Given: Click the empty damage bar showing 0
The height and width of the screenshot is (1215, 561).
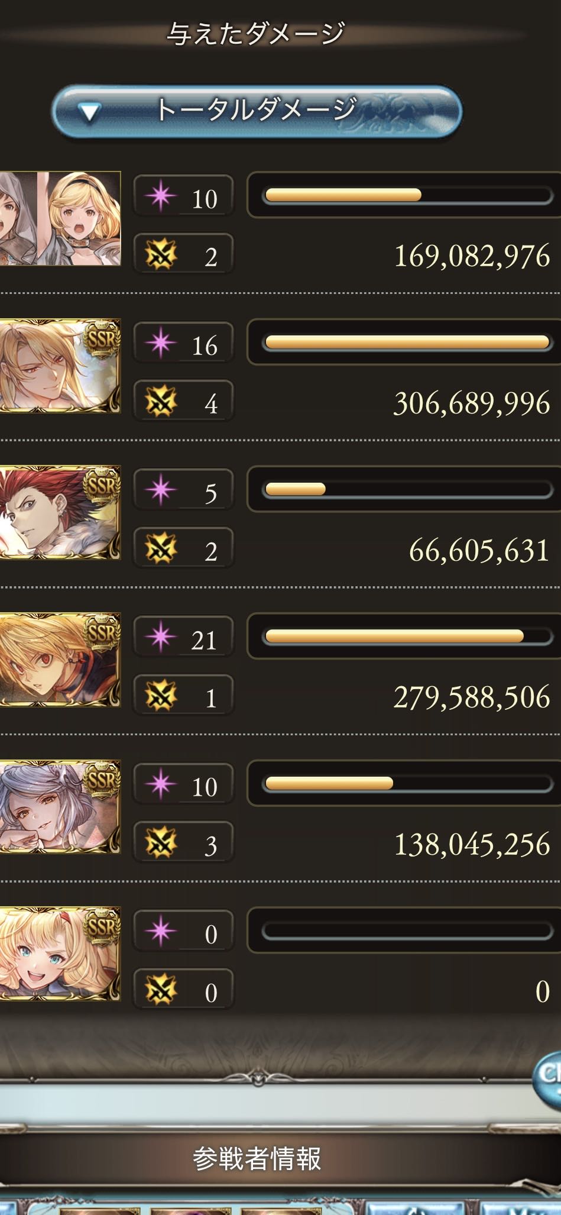Looking at the screenshot, I should pos(407,930).
